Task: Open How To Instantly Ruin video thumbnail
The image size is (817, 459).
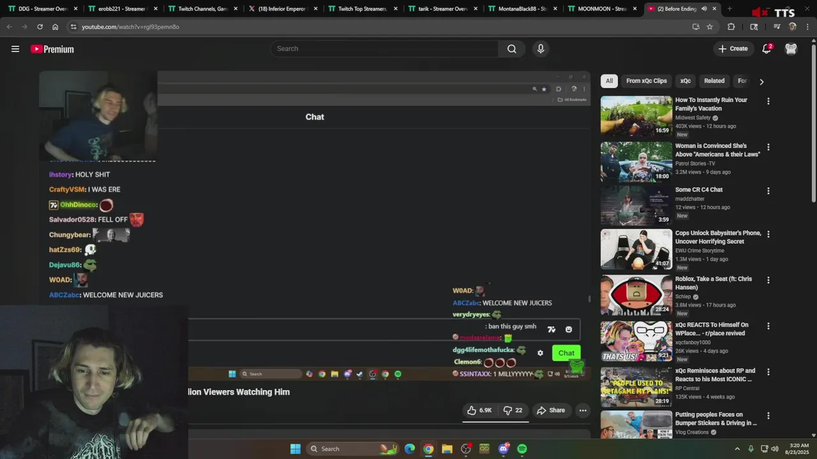Action: (x=636, y=116)
